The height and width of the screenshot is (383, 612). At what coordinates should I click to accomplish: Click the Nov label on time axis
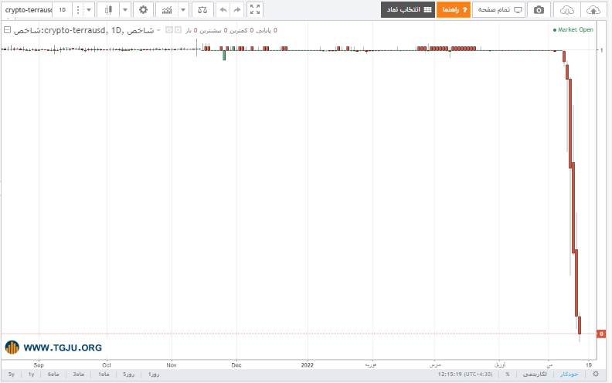click(x=172, y=365)
